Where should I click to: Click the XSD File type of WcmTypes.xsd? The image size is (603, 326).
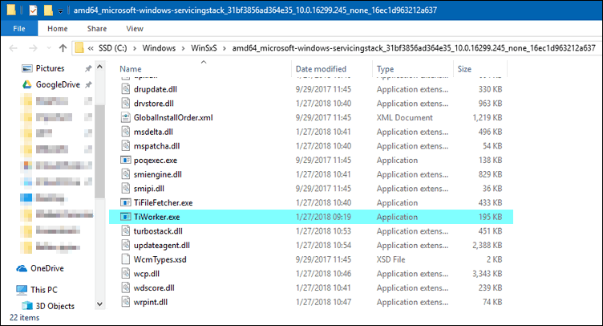pyautogui.click(x=391, y=259)
